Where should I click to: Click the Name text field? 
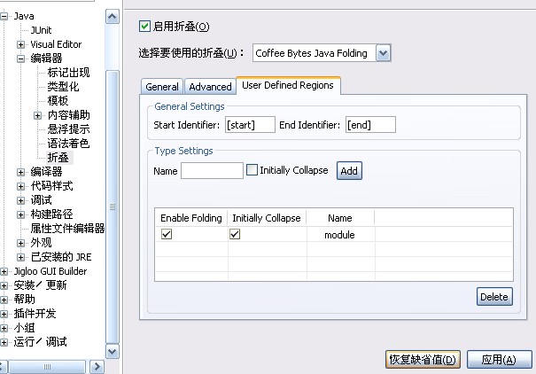coord(212,170)
